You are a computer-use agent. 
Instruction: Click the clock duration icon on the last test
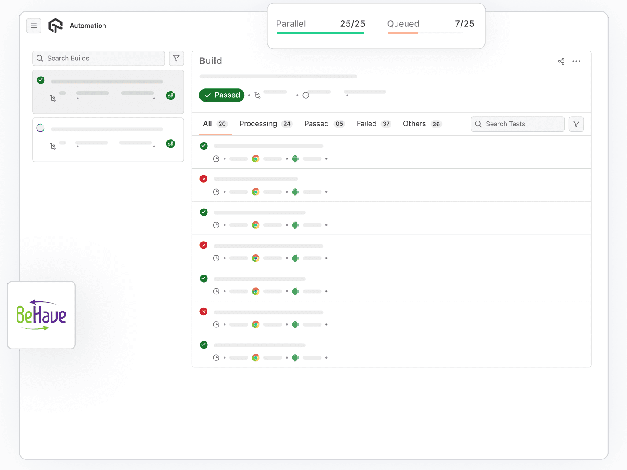point(216,357)
